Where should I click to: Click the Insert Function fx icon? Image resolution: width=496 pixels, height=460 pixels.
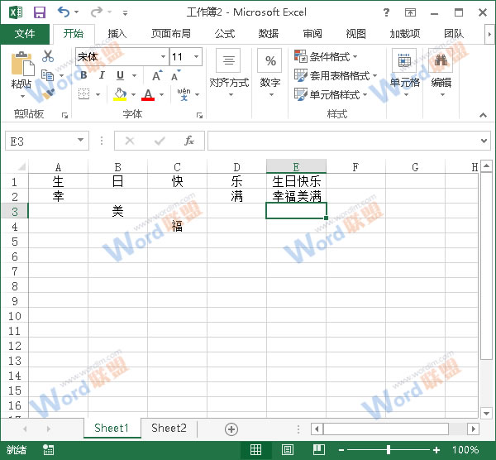[189, 141]
